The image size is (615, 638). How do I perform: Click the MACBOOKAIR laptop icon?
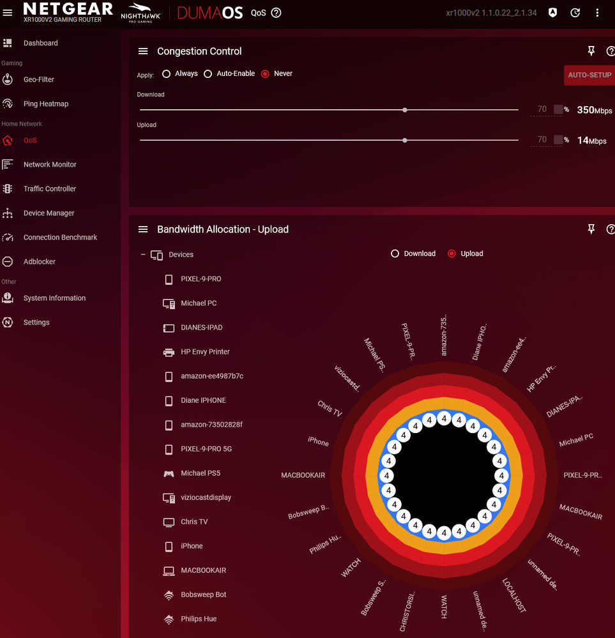coord(169,570)
